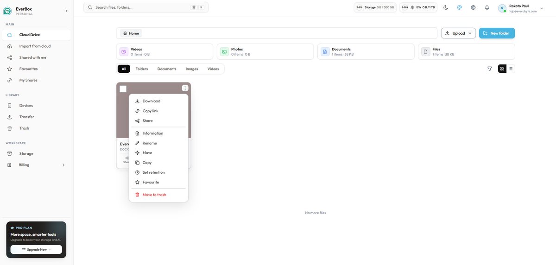Tick the file card checkbox

[x=123, y=89]
